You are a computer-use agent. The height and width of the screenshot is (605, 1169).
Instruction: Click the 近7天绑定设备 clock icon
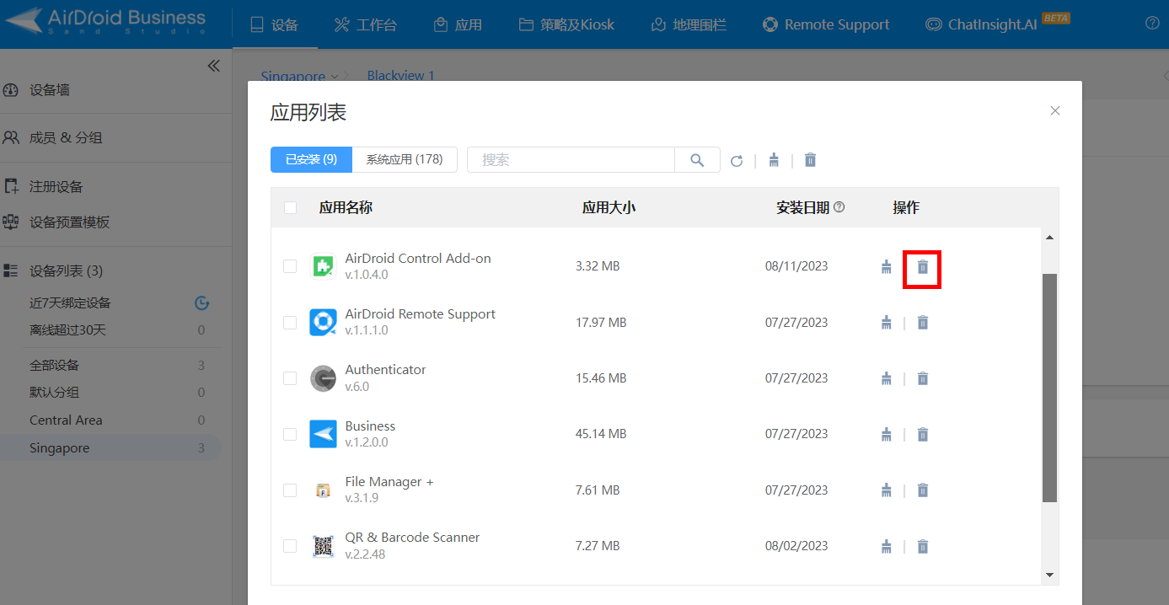point(201,303)
